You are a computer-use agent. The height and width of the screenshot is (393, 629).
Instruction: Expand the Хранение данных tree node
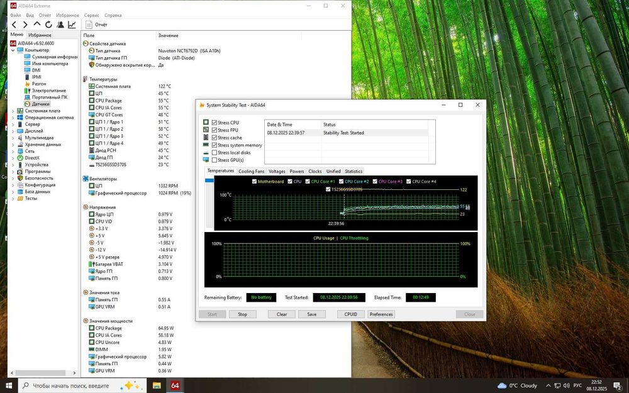tap(13, 145)
